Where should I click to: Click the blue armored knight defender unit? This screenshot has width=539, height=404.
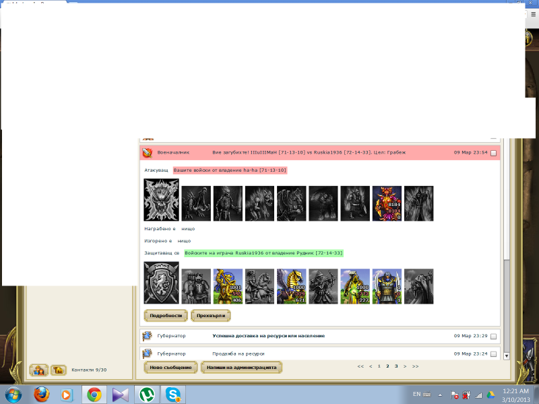(x=387, y=286)
